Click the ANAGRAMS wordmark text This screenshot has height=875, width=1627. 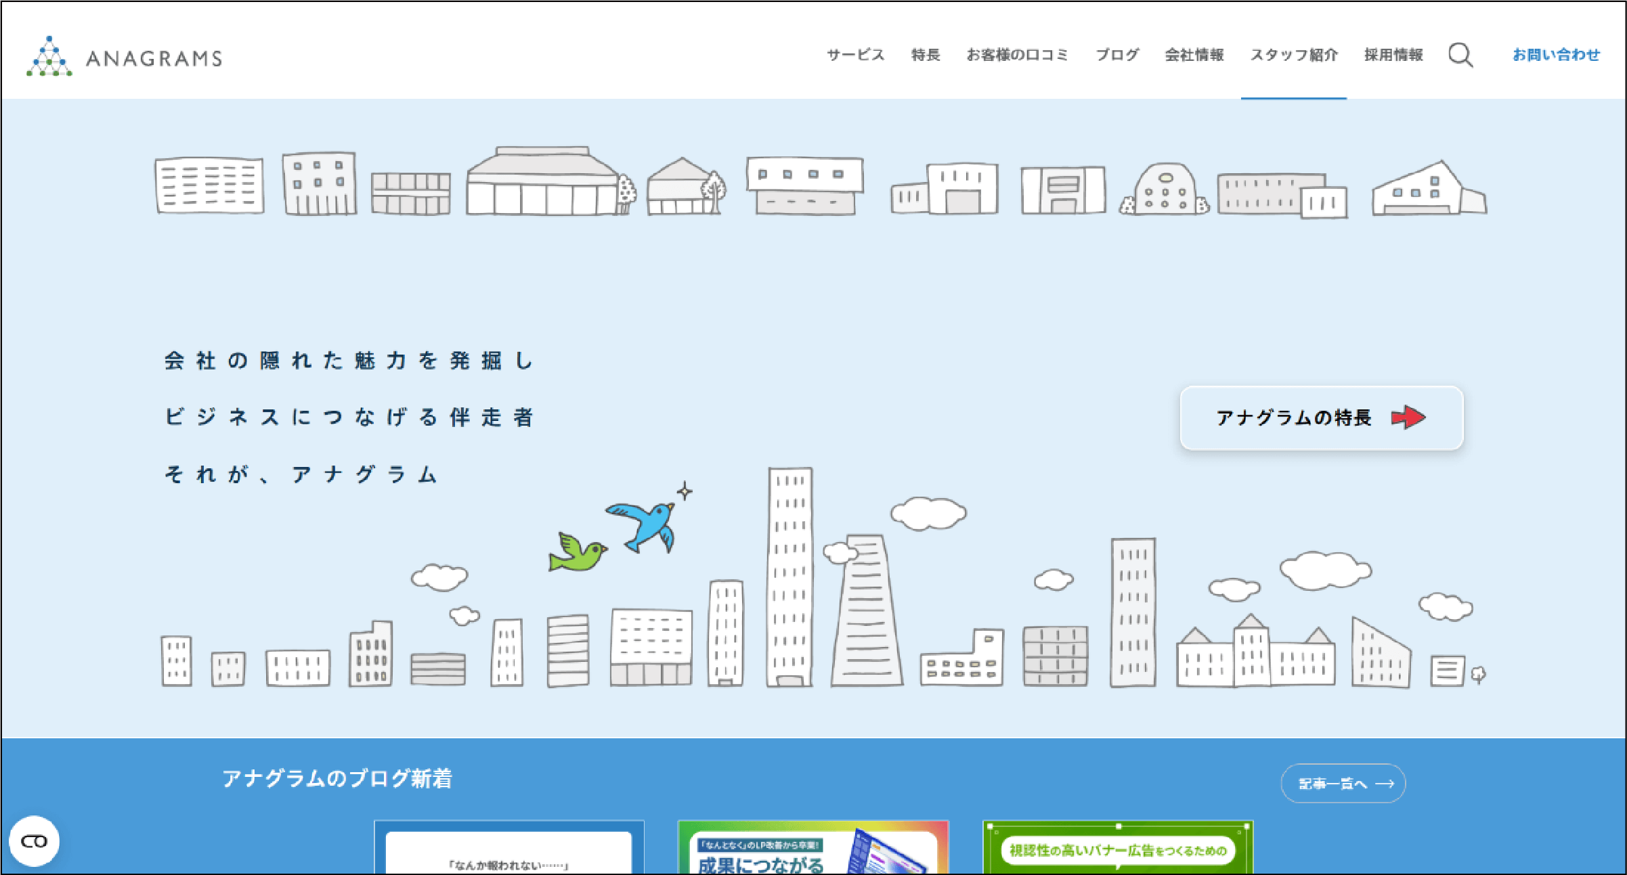pyautogui.click(x=154, y=59)
